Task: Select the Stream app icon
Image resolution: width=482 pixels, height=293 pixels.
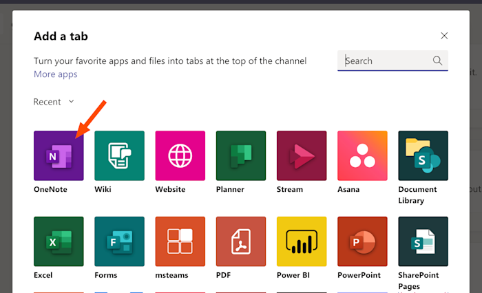Action: pyautogui.click(x=302, y=155)
